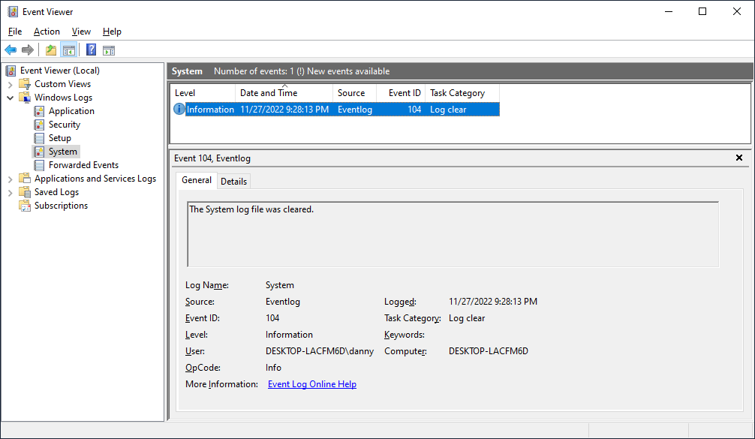
Task: Click the Forwarded Events log icon
Action: click(39, 165)
